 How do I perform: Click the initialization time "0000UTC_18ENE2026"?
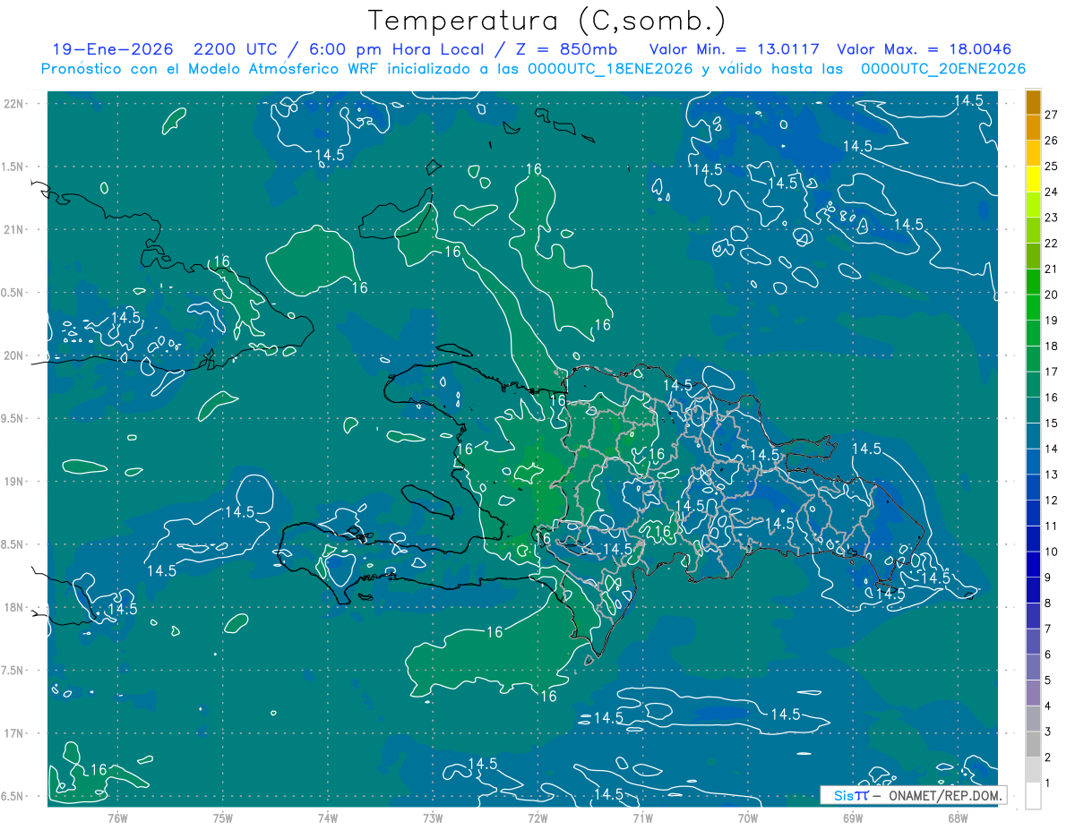tap(609, 69)
